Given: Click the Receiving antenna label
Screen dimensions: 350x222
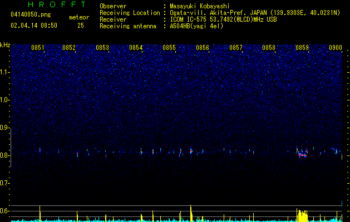Looking at the screenshot, I should 128,26.
